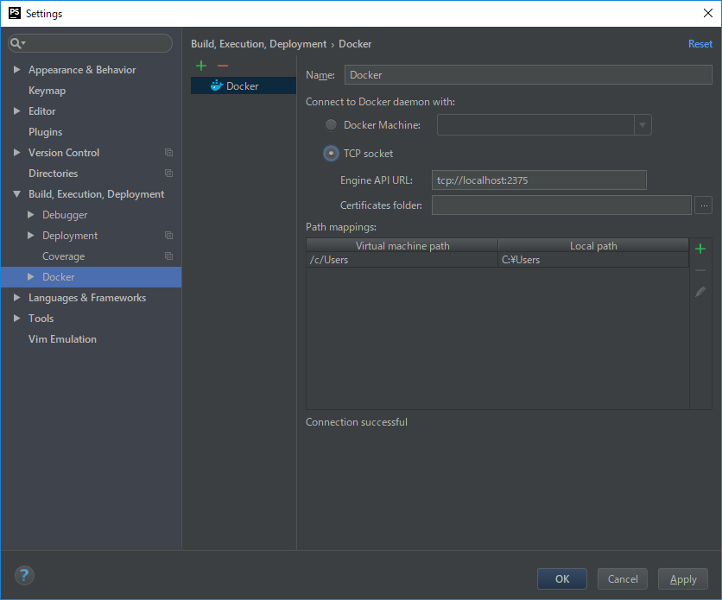Expand Appearance & Behavior tree node
Image resolution: width=722 pixels, height=600 pixels.
click(x=17, y=69)
